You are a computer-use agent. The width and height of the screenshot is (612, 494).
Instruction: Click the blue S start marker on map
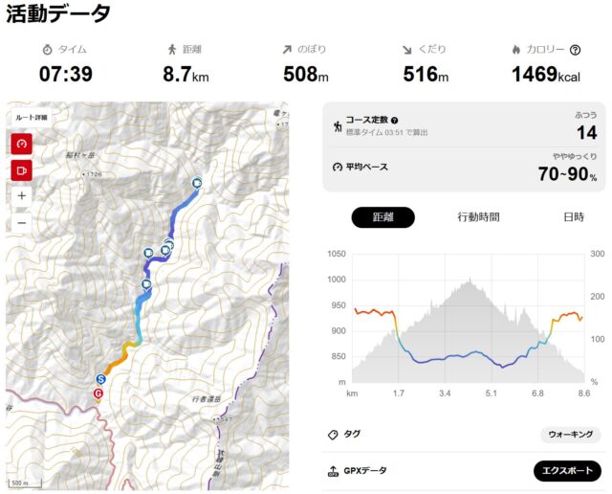tap(100, 379)
